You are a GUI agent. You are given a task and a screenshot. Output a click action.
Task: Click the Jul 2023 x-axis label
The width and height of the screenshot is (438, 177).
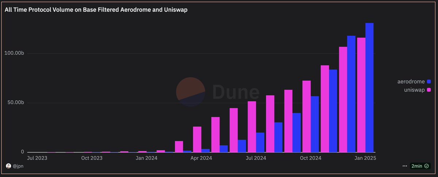[37, 158]
